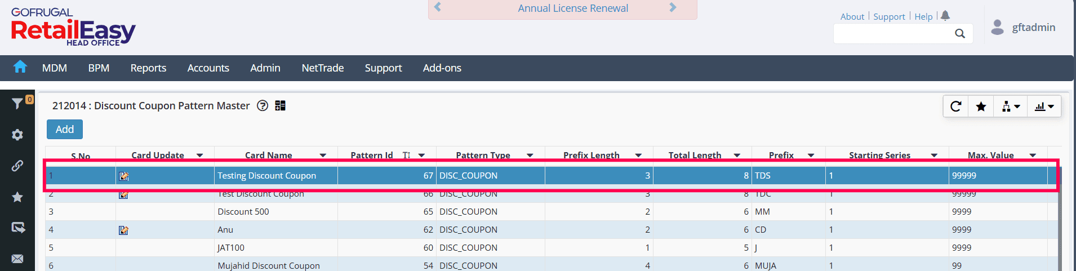Click the refresh icon in grid toolbar
The height and width of the screenshot is (271, 1076).
pyautogui.click(x=955, y=106)
